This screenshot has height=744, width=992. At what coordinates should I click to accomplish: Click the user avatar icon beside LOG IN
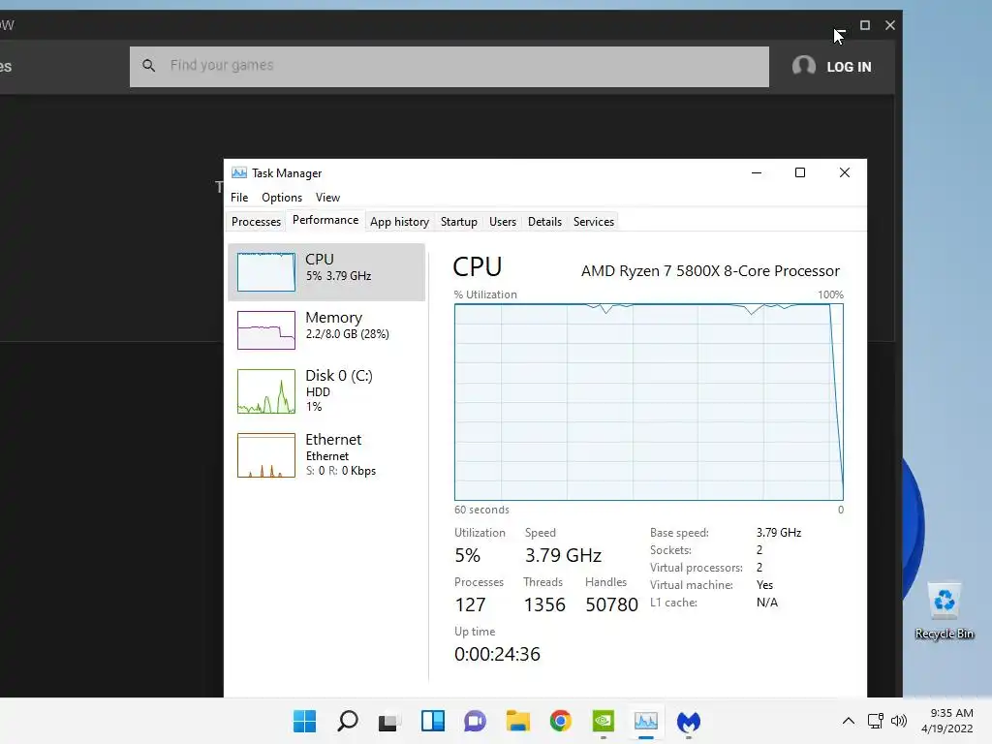pos(804,66)
